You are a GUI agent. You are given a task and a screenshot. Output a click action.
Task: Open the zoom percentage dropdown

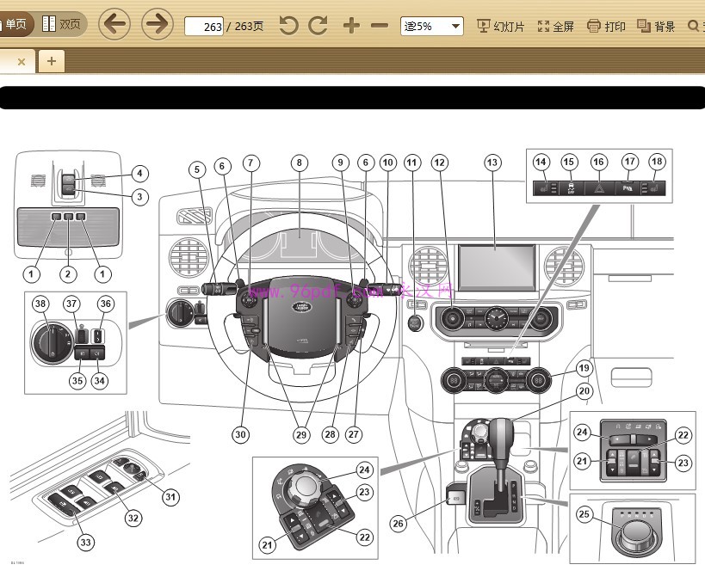[x=455, y=27]
